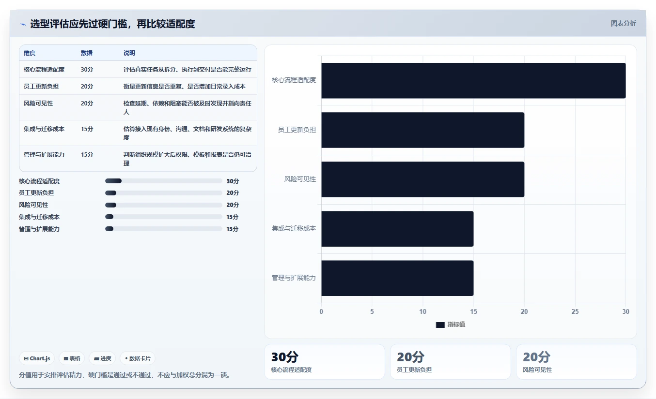Click the chart bar for 集成与迁移成本
This screenshot has width=656, height=399.
[x=397, y=229]
